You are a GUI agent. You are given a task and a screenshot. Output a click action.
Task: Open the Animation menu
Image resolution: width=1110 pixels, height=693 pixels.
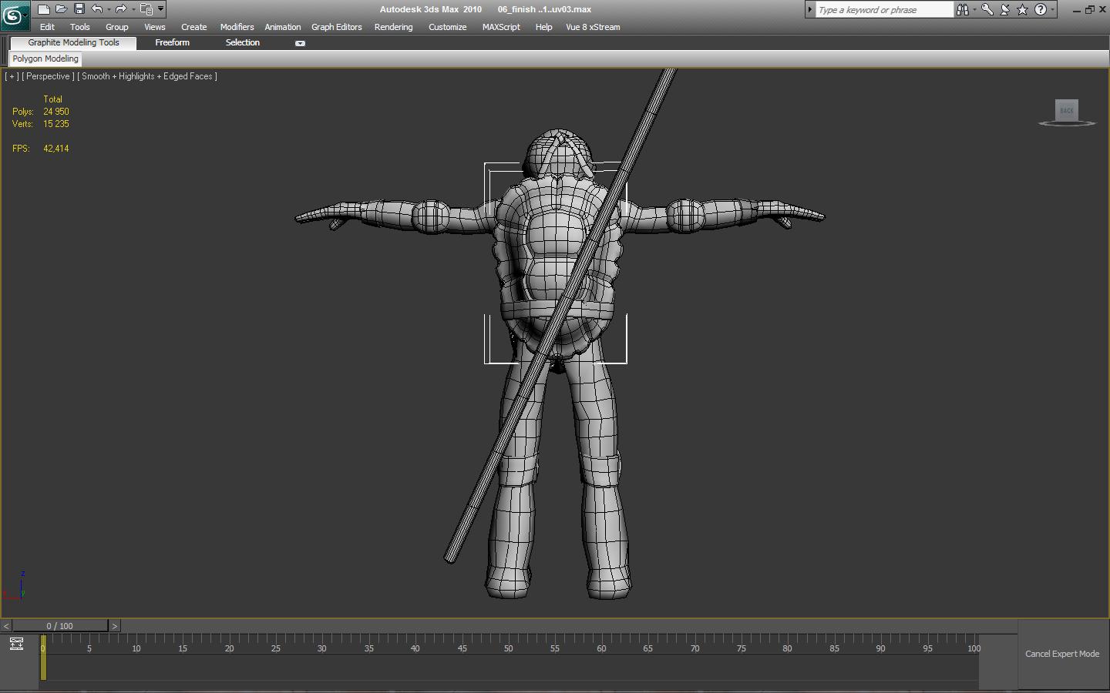(283, 27)
